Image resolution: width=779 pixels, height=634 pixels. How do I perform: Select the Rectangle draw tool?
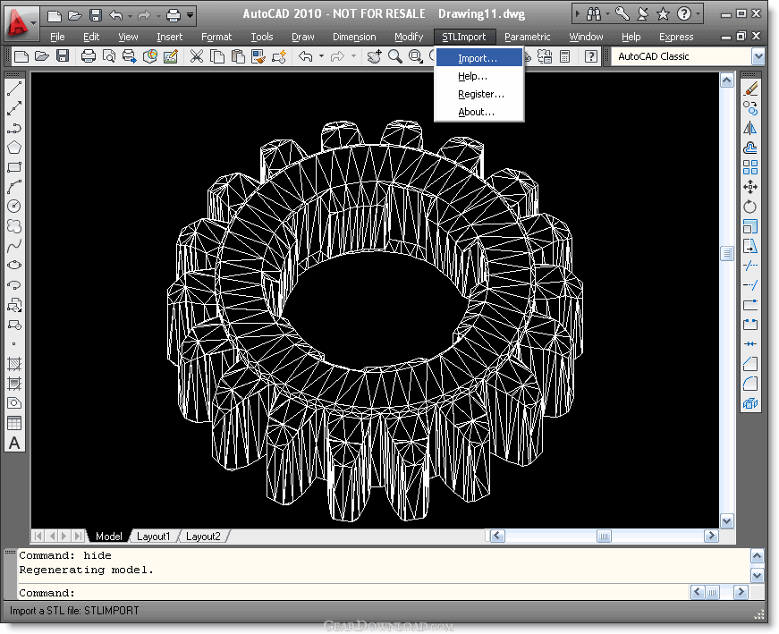pyautogui.click(x=14, y=167)
